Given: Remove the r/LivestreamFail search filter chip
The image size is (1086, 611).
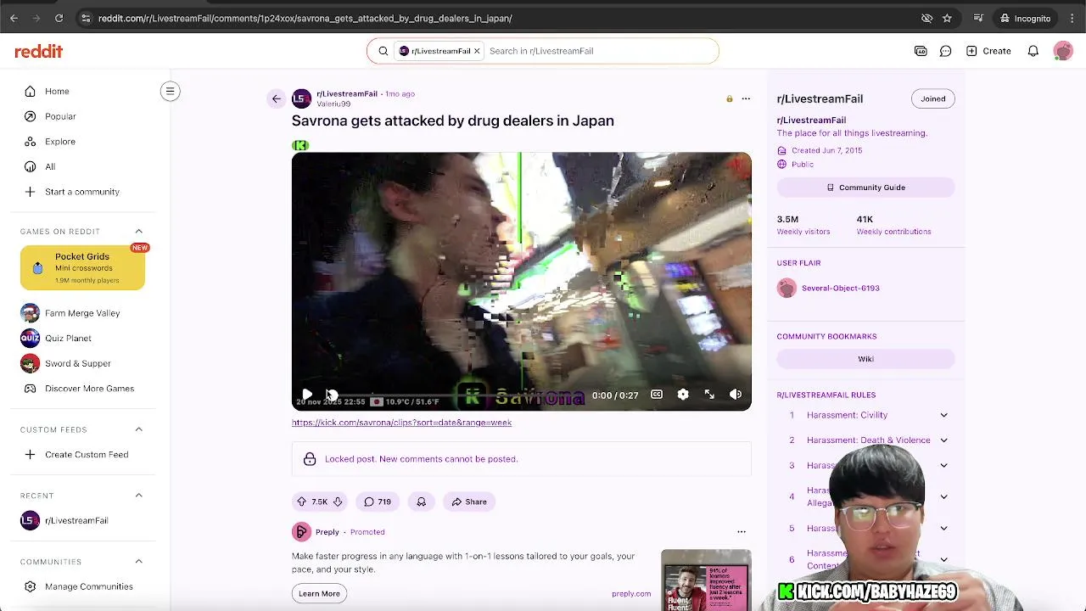Looking at the screenshot, I should point(477,51).
